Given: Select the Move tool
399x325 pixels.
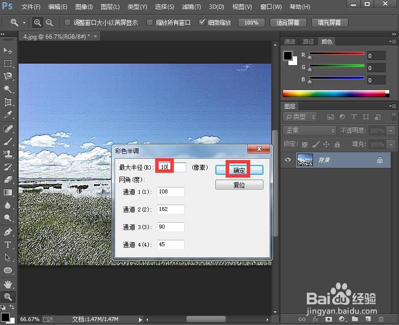Looking at the screenshot, I should click(x=7, y=50).
